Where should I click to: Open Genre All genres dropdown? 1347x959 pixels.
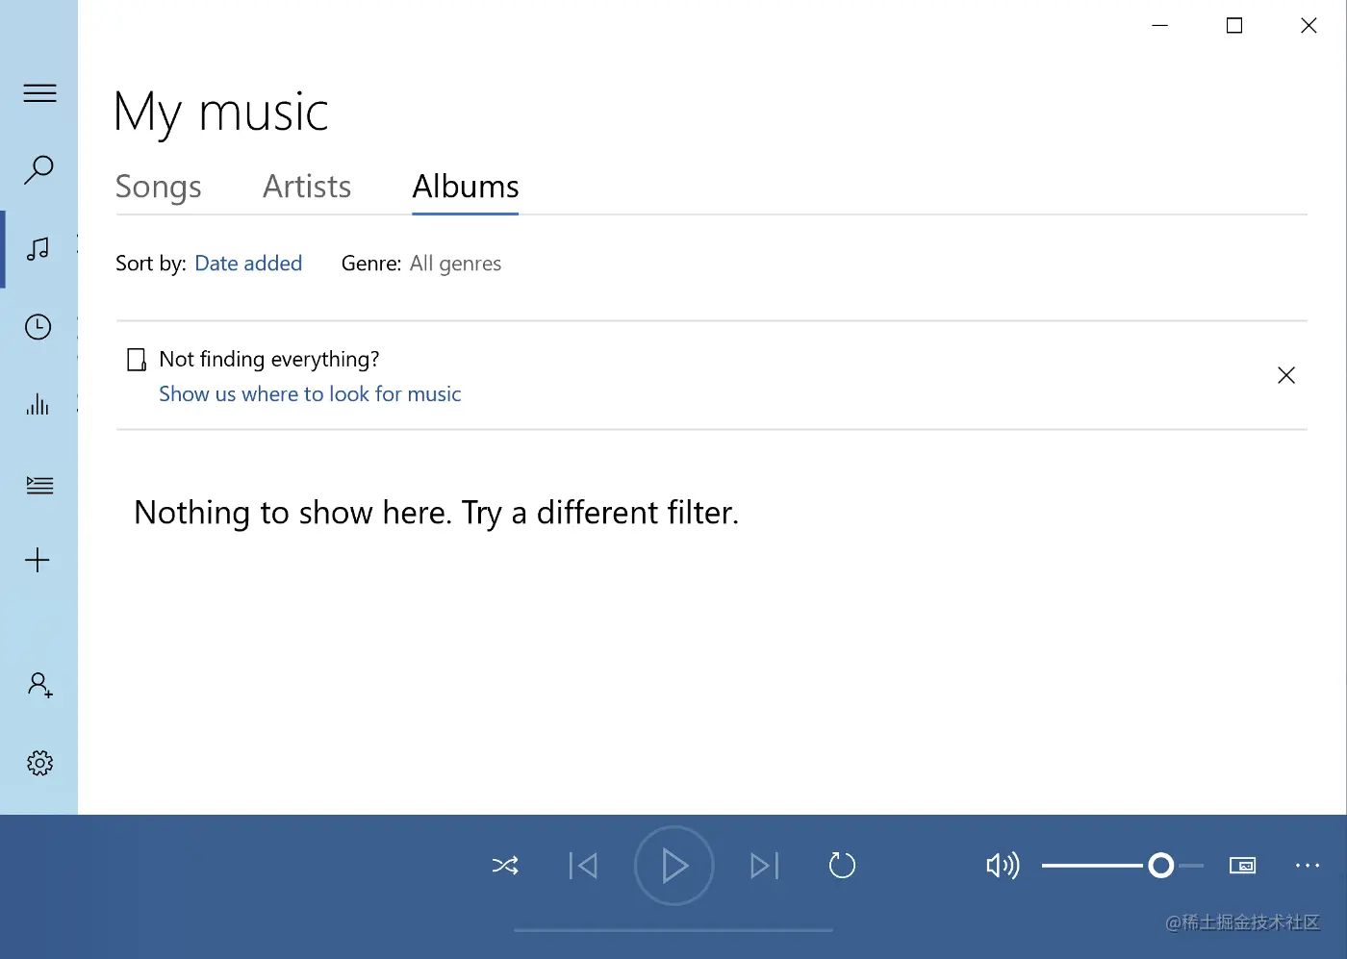(455, 264)
